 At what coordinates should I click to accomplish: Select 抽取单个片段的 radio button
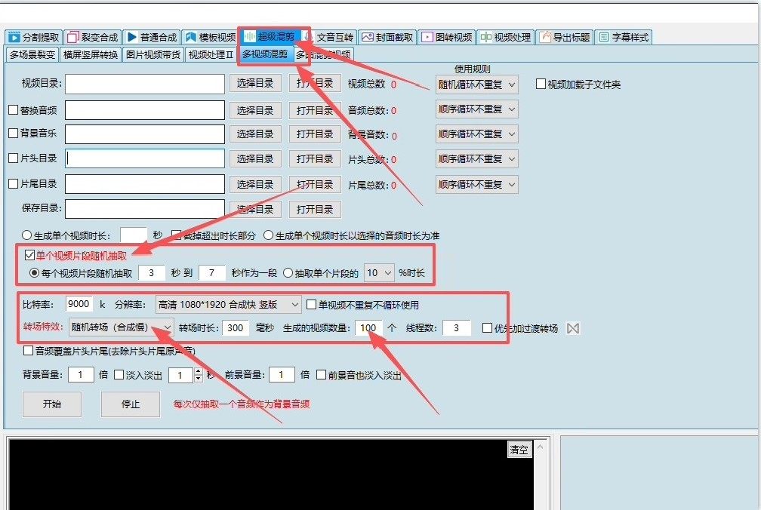(x=288, y=273)
